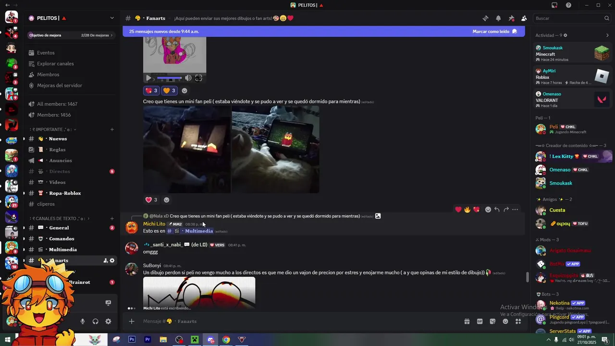Open notification settings bell icon

click(498, 18)
